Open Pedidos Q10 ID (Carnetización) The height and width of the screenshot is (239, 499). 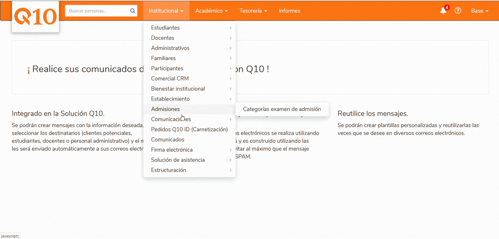point(189,129)
